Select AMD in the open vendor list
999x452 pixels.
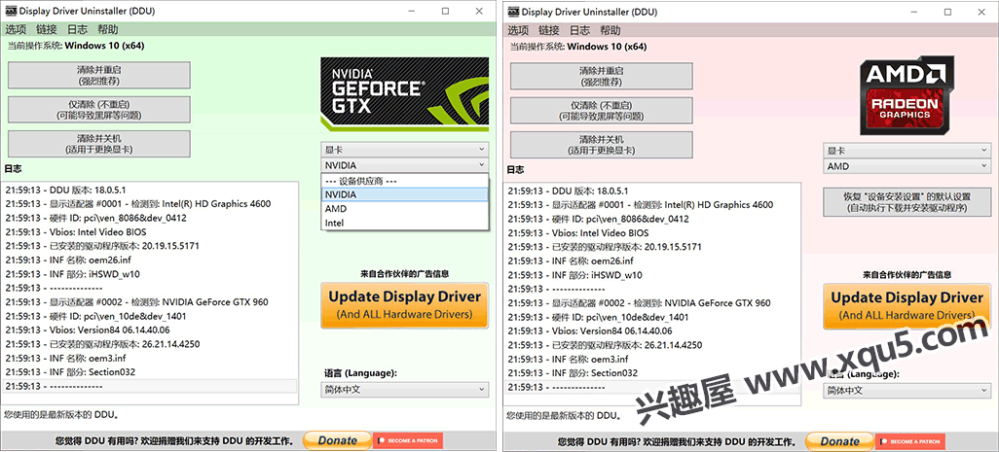coord(405,209)
